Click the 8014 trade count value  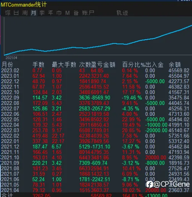pos(85,152)
